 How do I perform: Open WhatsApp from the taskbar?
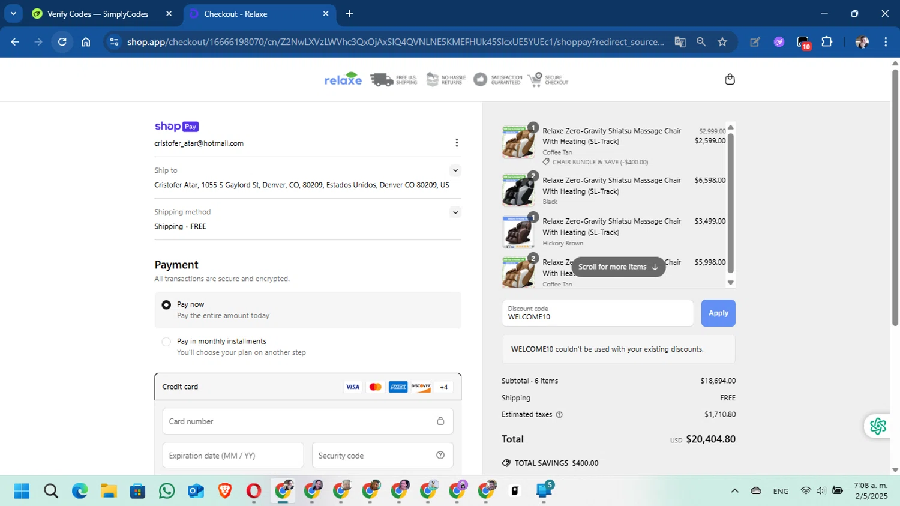(x=167, y=491)
